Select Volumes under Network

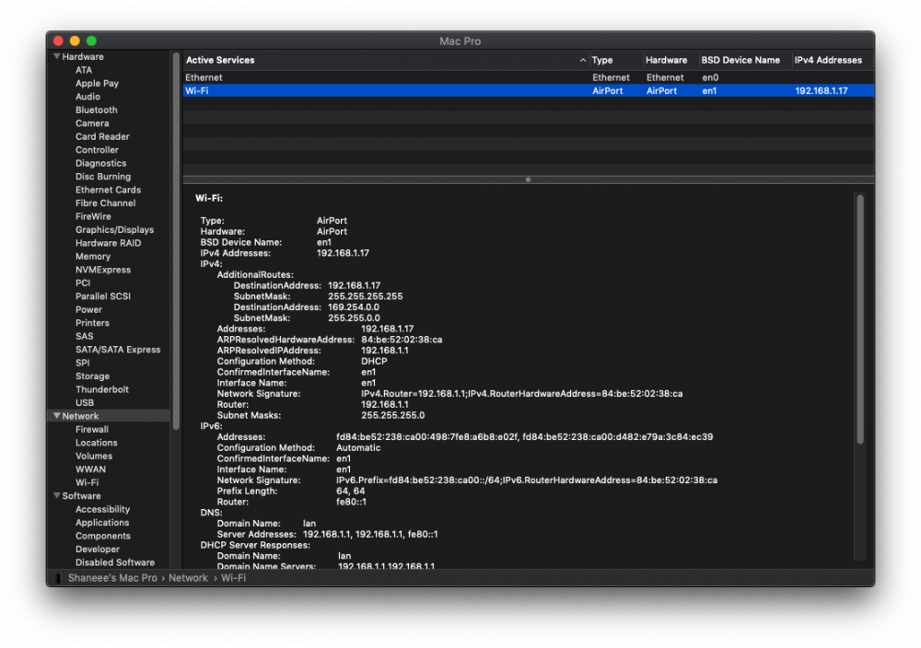[x=94, y=456]
